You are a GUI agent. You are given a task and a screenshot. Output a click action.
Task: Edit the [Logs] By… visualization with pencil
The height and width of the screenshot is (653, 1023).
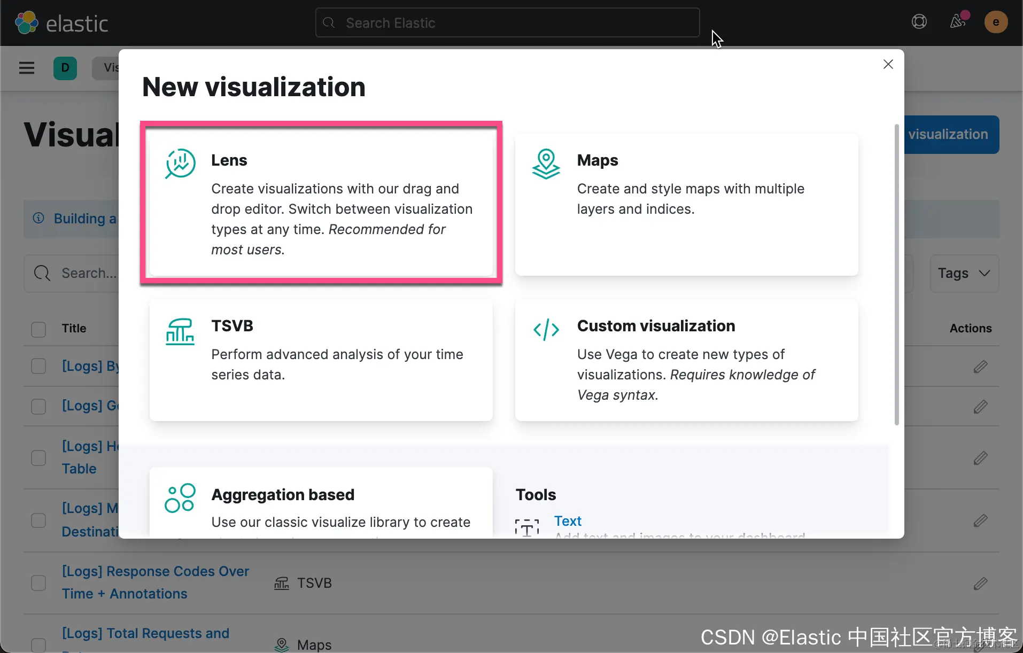pos(980,367)
